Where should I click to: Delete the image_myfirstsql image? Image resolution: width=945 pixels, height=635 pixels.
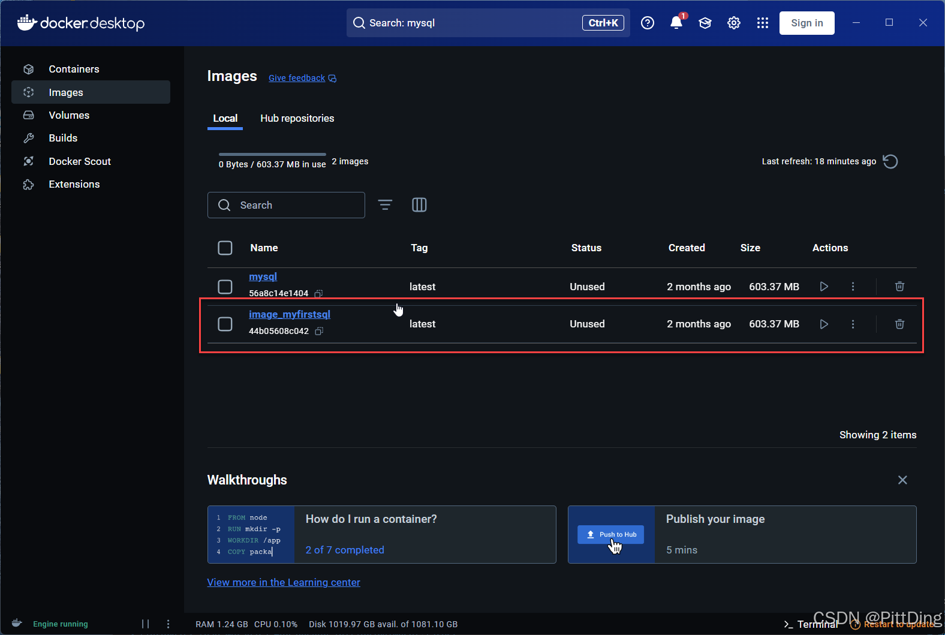click(899, 324)
